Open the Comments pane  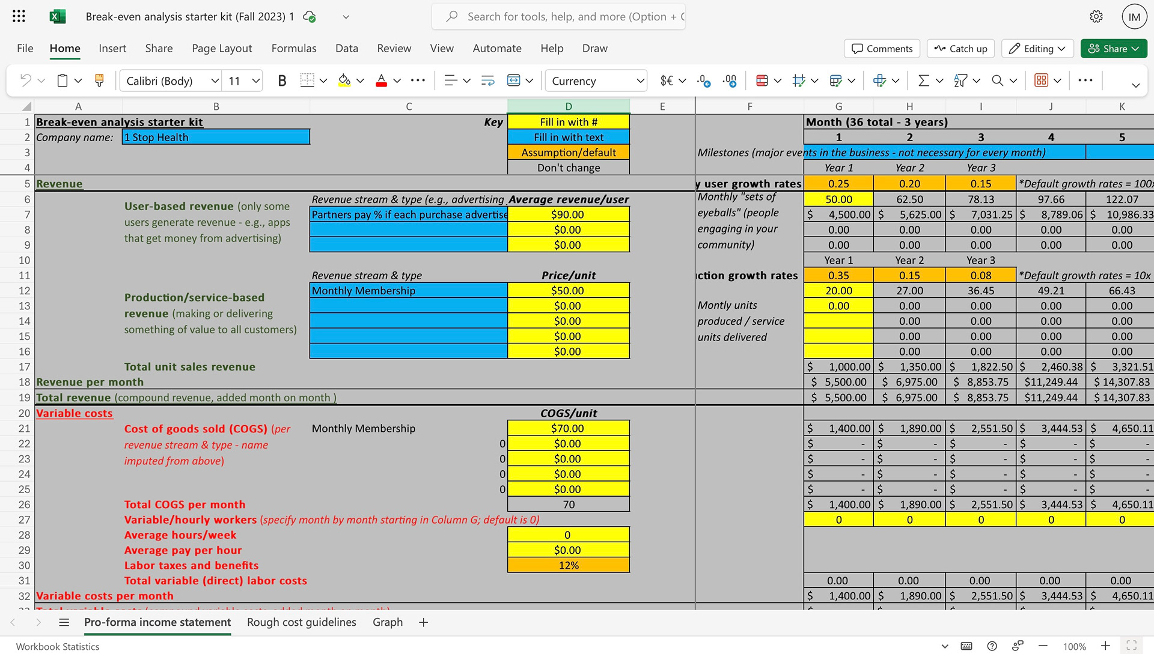tap(882, 49)
